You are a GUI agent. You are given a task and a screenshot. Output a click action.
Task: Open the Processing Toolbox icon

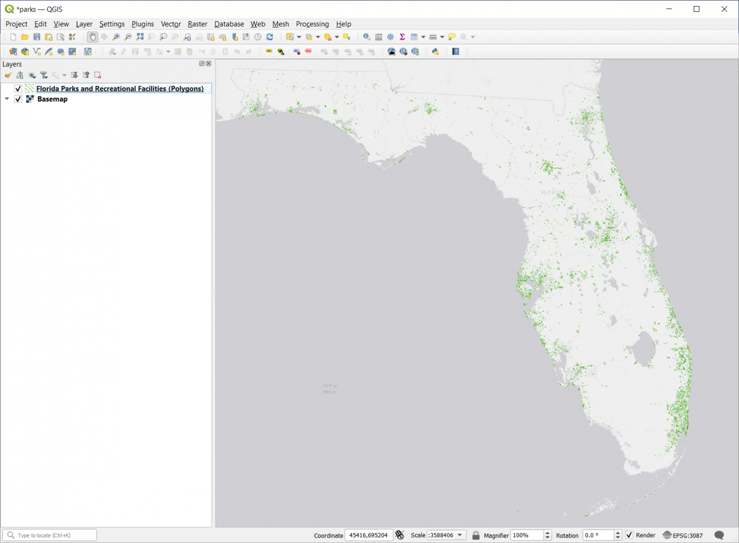[391, 37]
